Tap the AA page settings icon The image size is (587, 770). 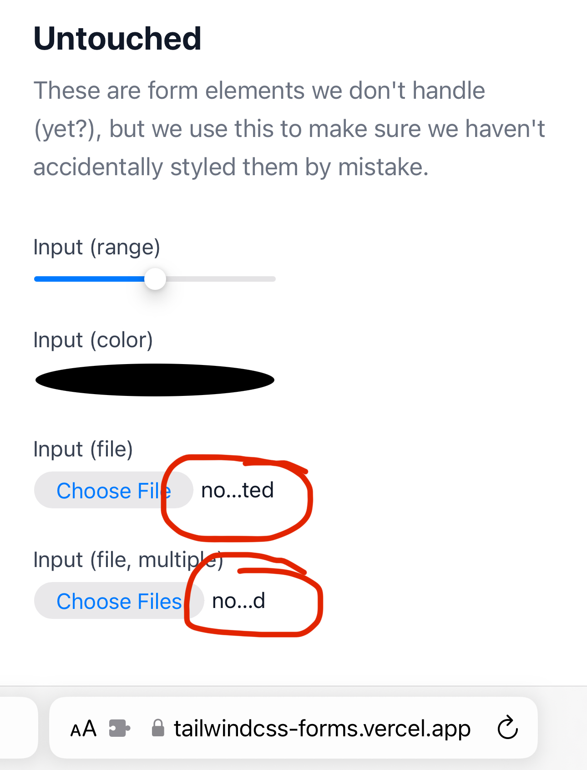[84, 727]
